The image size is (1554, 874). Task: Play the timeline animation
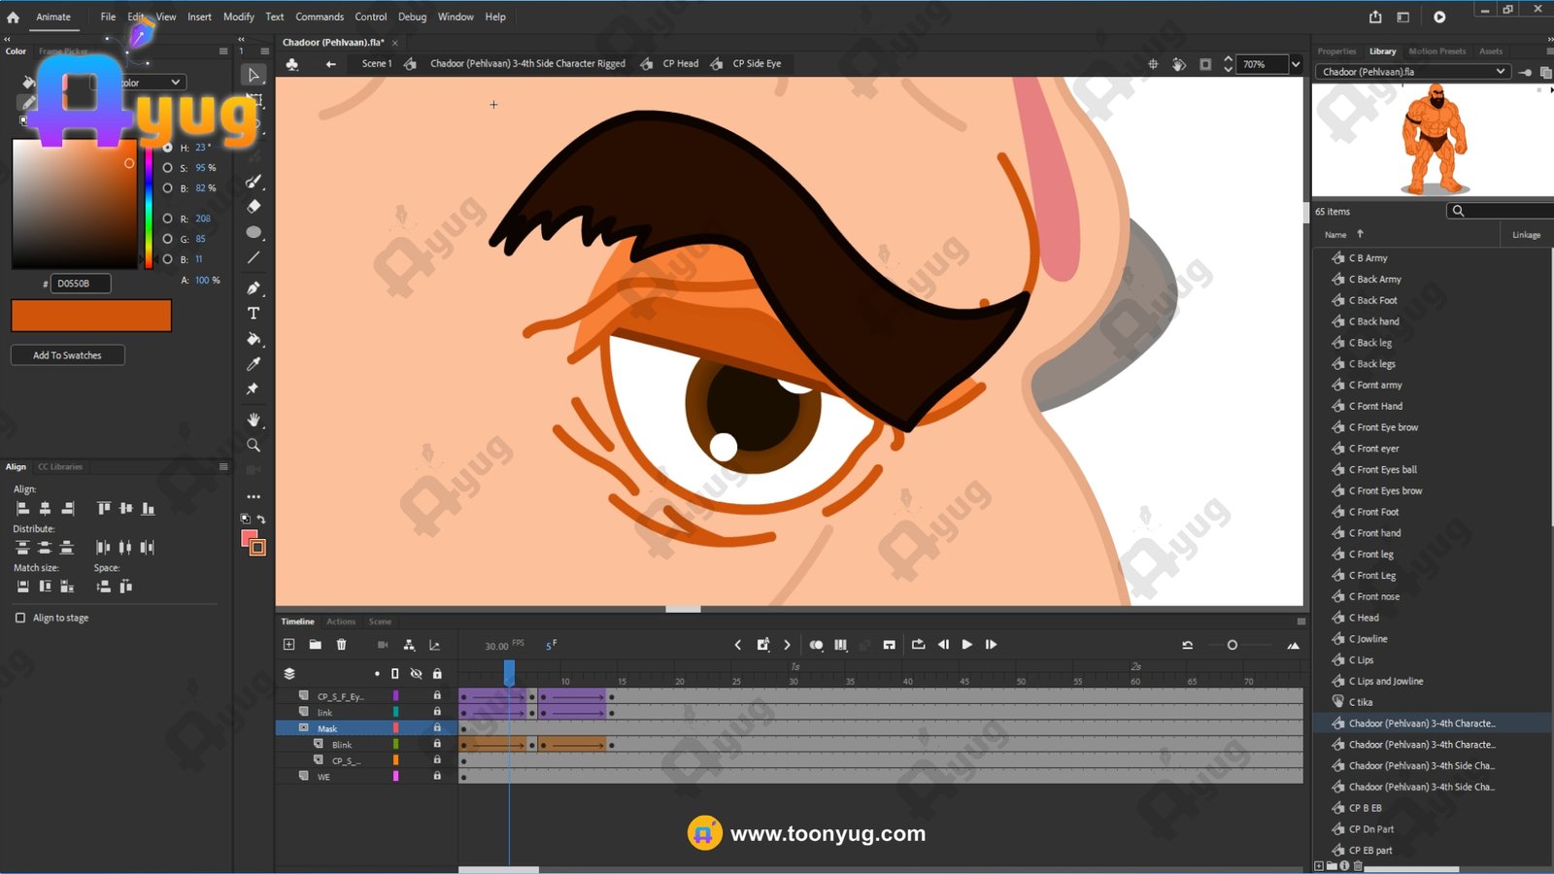click(x=966, y=645)
